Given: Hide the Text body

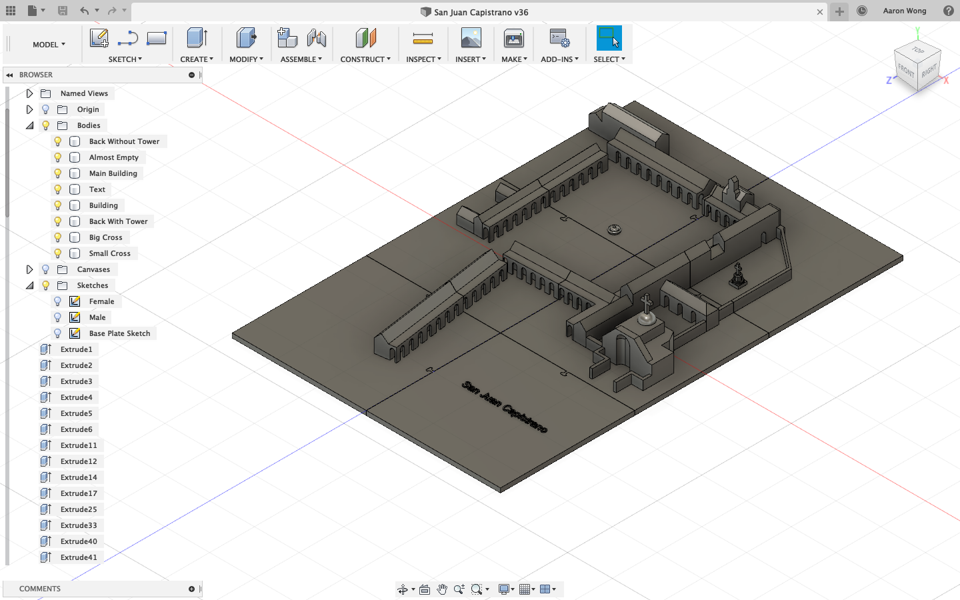Looking at the screenshot, I should (58, 189).
